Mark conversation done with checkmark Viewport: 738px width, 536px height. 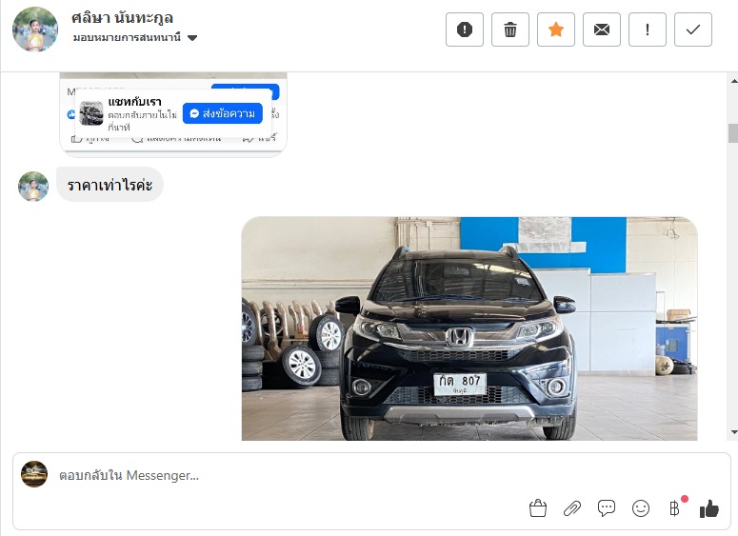693,30
